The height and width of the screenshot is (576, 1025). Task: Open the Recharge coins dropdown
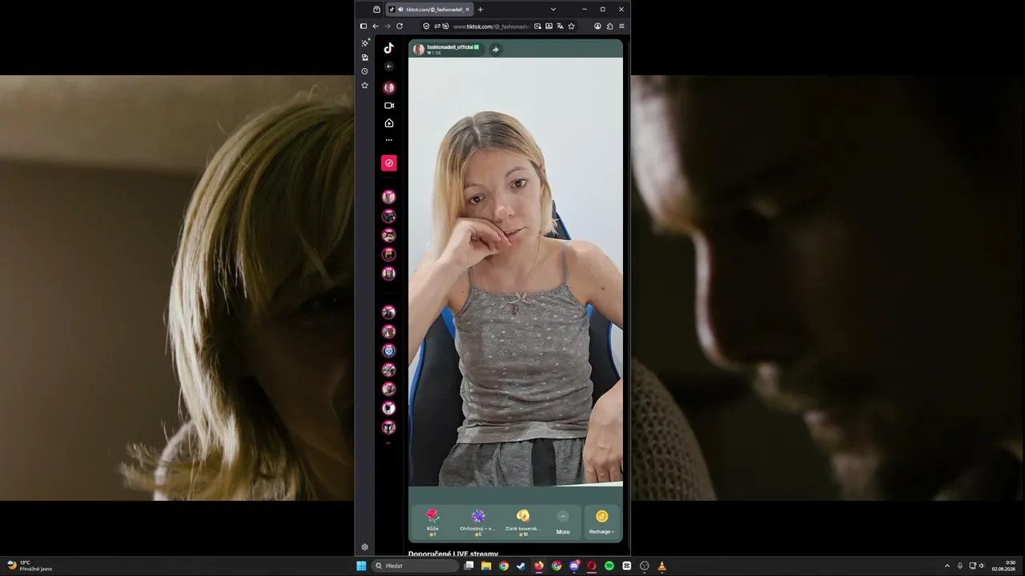point(601,522)
